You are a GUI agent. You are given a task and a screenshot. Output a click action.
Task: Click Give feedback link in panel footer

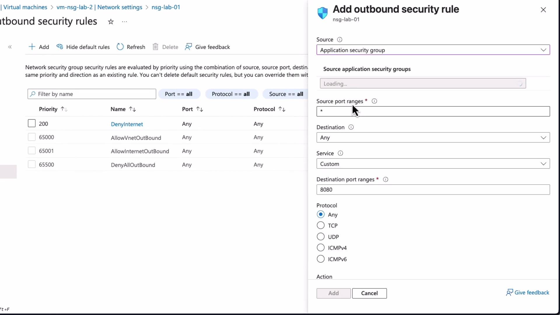tap(532, 293)
